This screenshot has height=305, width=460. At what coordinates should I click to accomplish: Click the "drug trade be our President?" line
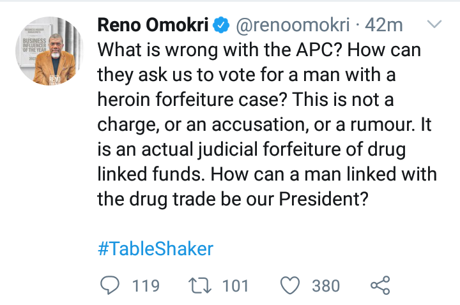234,198
